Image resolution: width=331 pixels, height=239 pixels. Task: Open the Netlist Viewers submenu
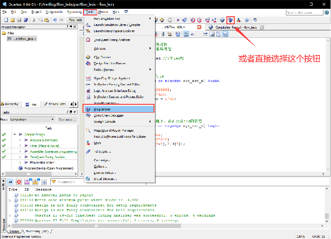point(119,70)
